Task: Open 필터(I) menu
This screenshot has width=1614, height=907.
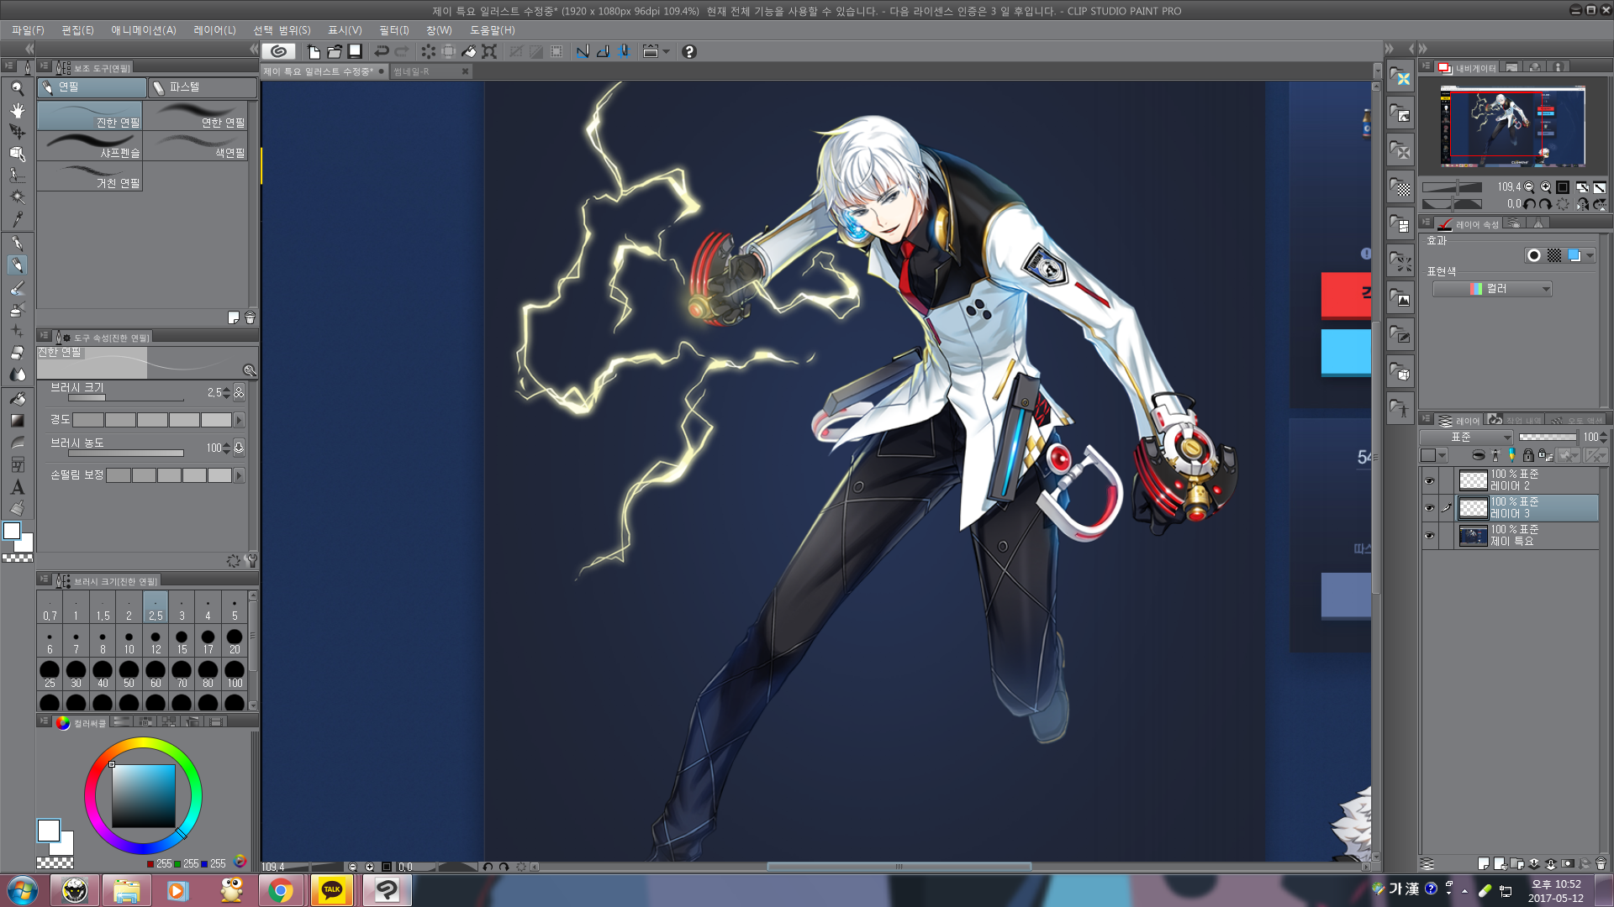Action: (393, 30)
